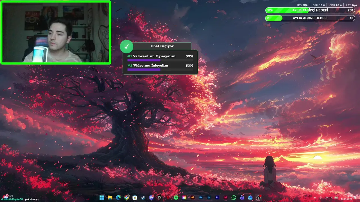Expand the hidden system tray icons
The image size is (360, 202).
pos(315,198)
